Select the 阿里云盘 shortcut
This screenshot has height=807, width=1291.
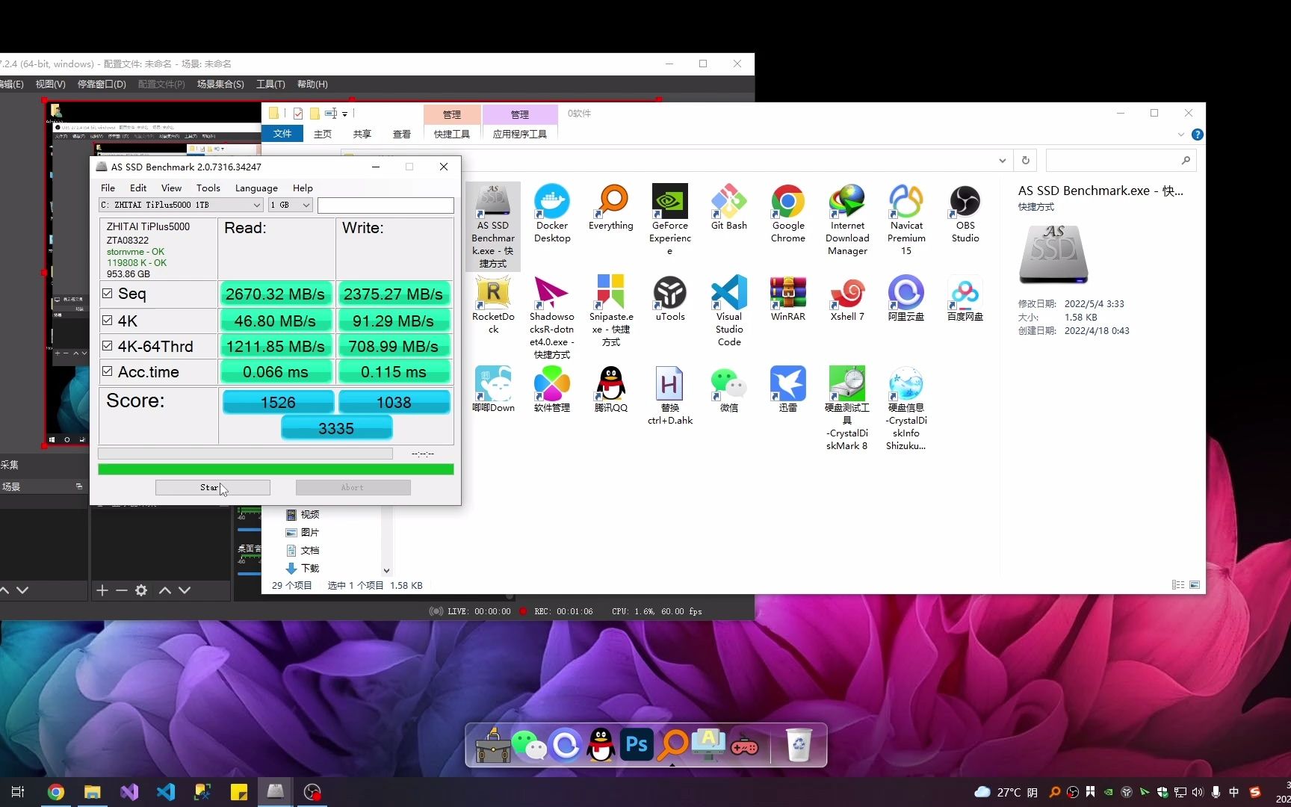coord(906,299)
